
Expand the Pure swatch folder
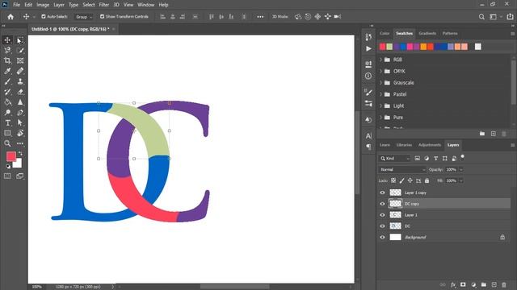coord(381,117)
